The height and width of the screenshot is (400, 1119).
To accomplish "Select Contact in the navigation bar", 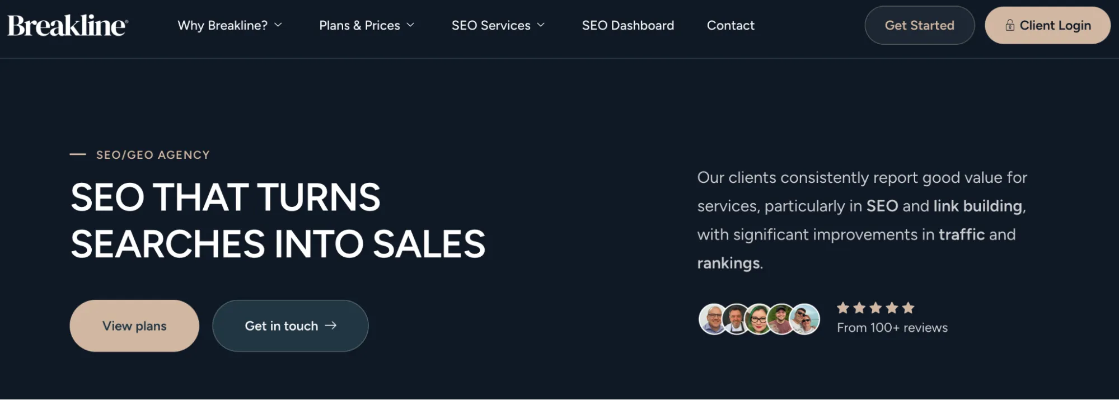I will pyautogui.click(x=730, y=25).
